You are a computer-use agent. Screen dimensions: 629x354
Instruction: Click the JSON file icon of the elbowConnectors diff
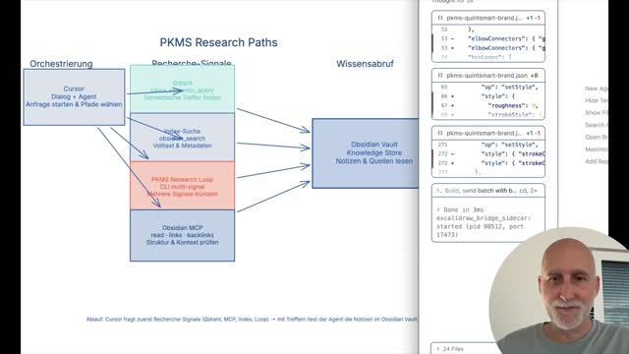tap(440, 18)
